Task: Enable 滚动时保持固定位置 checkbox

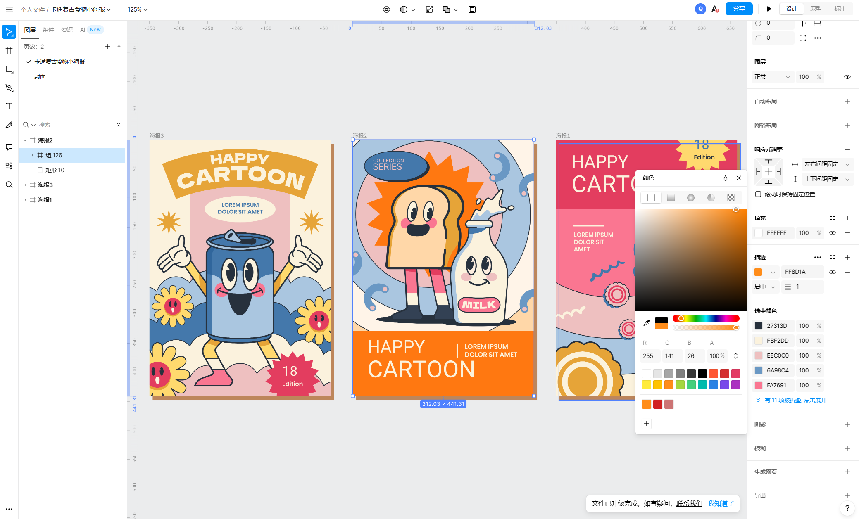Action: [x=758, y=194]
